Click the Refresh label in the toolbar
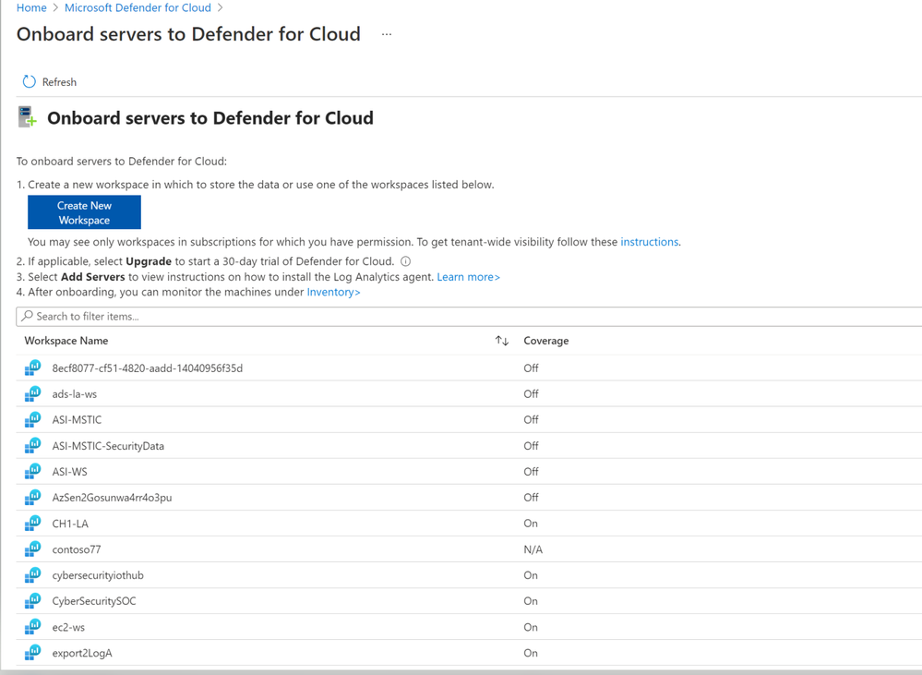The width and height of the screenshot is (922, 675). (59, 82)
